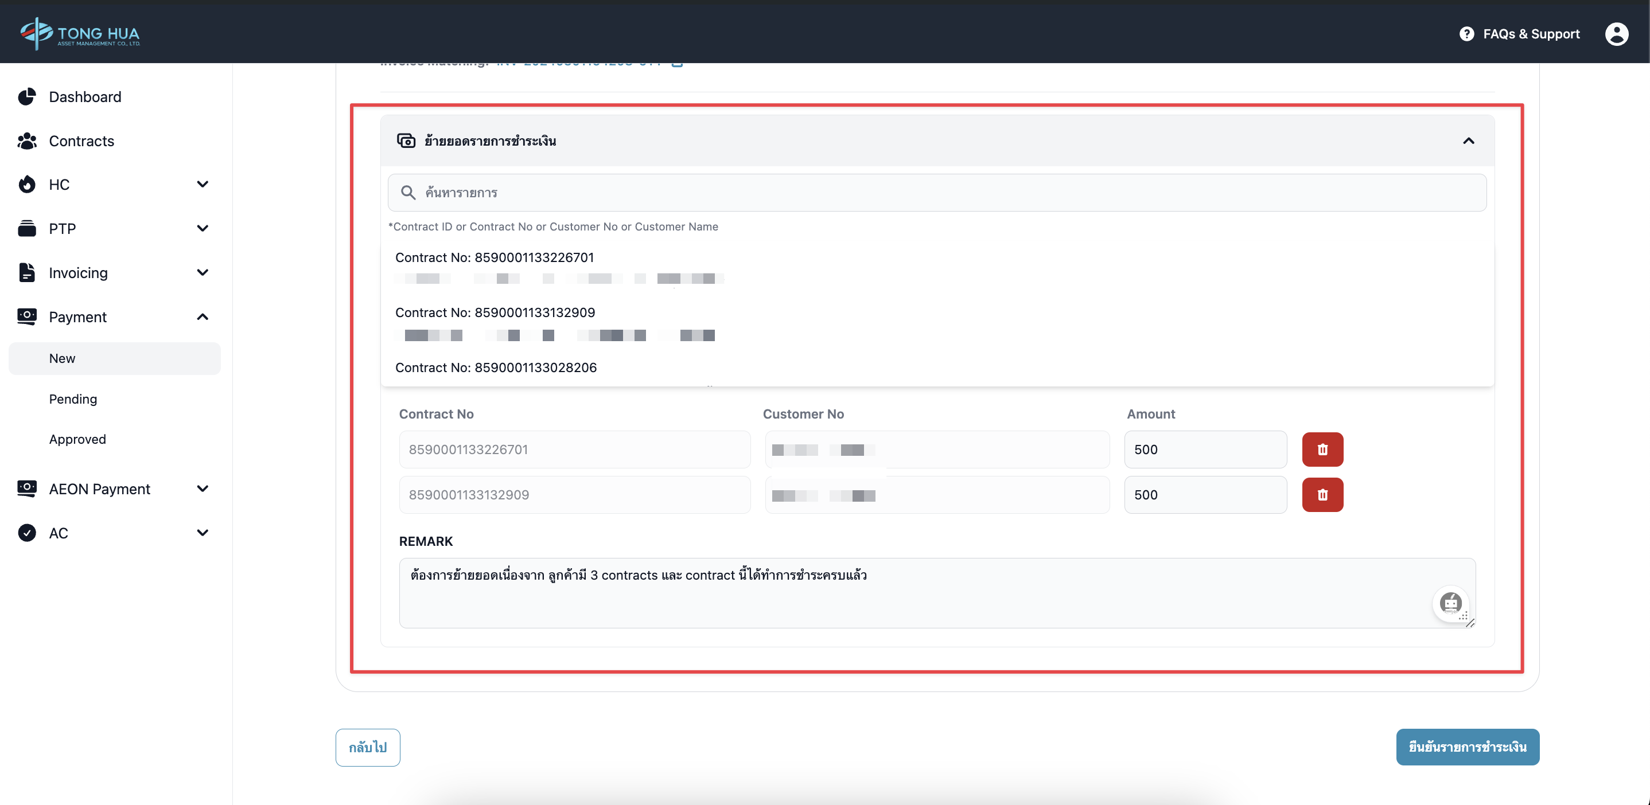Screen dimensions: 1650x805
Task: Open the Approved payment submenu item
Action: pyautogui.click(x=77, y=439)
